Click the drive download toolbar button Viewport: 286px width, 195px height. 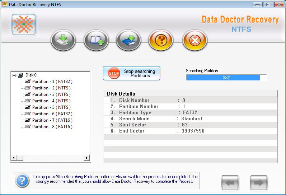(x=63, y=40)
